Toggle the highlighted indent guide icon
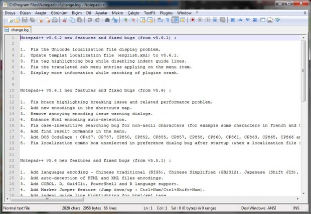This screenshot has height=214, width=311. point(175,20)
